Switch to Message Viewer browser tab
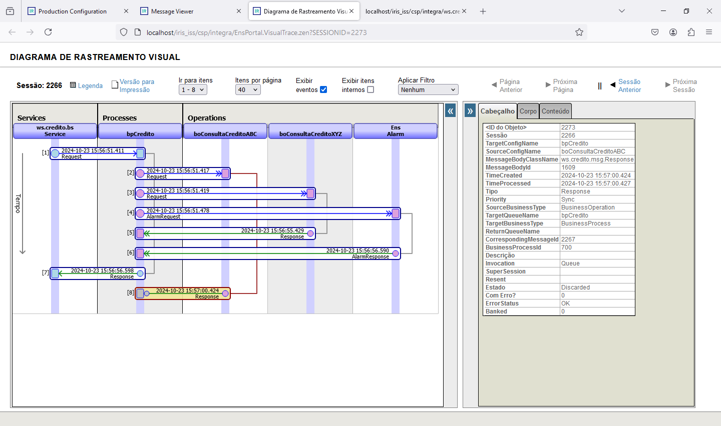 (172, 11)
